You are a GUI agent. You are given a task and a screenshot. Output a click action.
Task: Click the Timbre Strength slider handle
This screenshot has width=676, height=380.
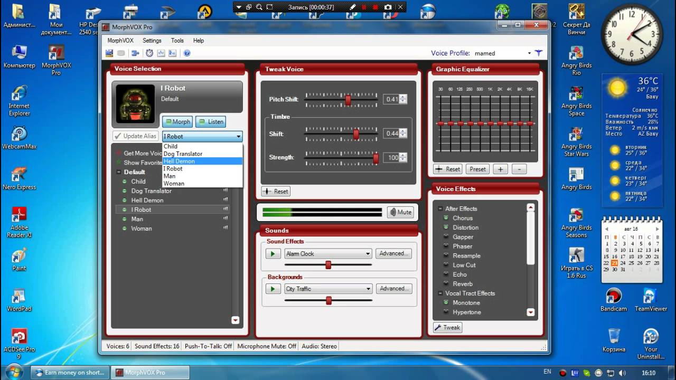tap(376, 158)
